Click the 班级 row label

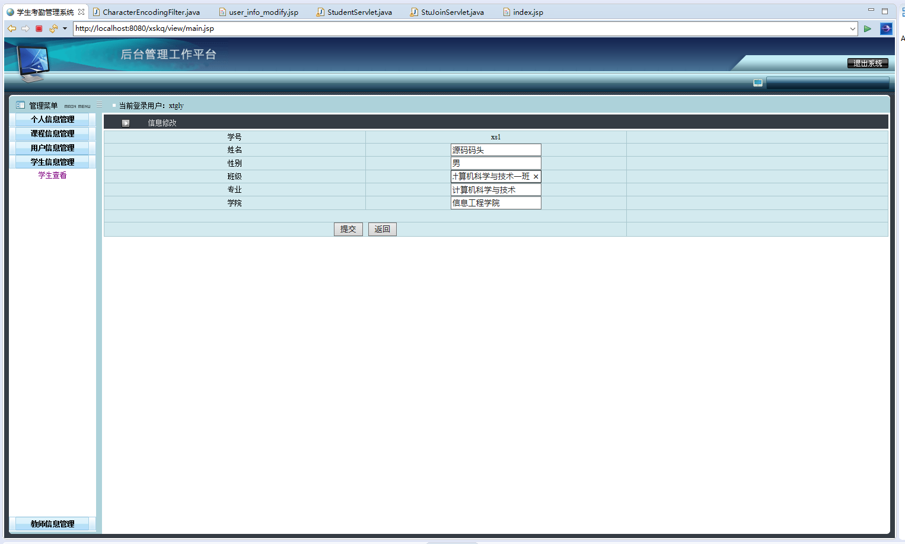234,176
